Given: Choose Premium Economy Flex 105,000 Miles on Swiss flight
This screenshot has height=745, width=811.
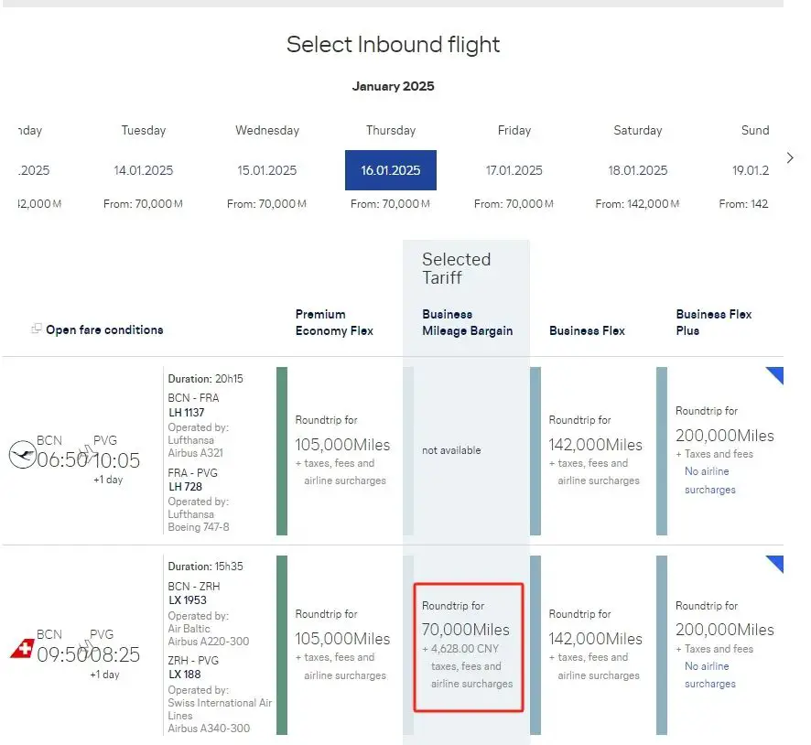Looking at the screenshot, I should pyautogui.click(x=340, y=644).
